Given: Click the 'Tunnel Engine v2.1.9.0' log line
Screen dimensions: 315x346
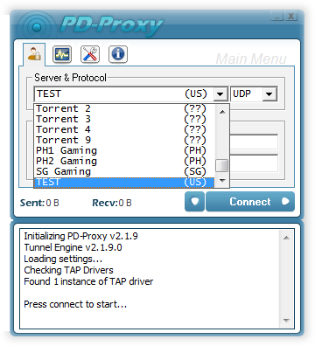Looking at the screenshot, I should (73, 247).
